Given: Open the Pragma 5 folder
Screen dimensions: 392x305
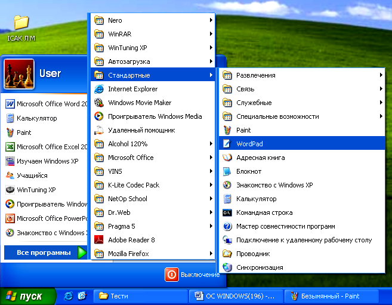Looking at the screenshot, I should (x=153, y=226).
